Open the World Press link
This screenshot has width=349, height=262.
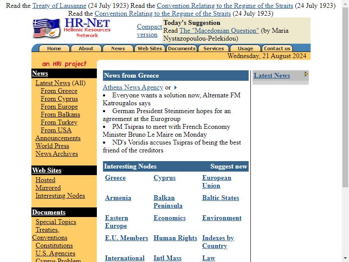(52, 146)
